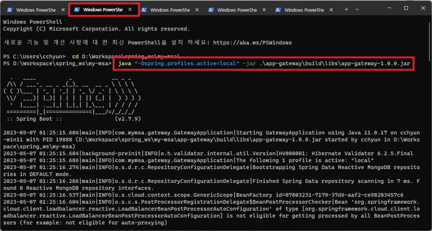Switch to the fourth Windows PowerShell tab
432x231 pixels.
coord(237,10)
